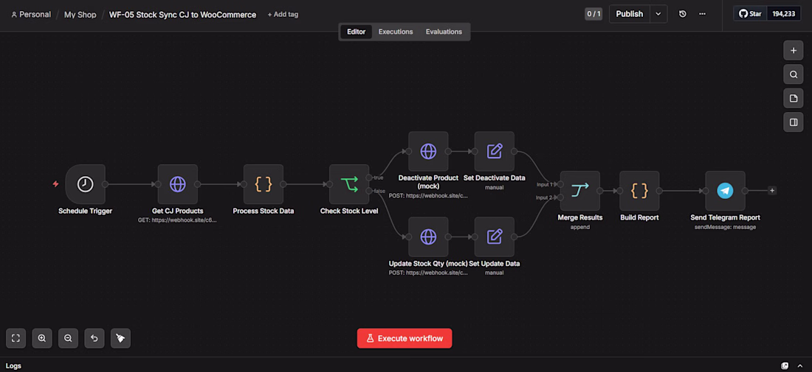Viewport: 812px width, 372px height.
Task: Click the workflow name WF-05 Stock Sync
Action: pos(182,15)
